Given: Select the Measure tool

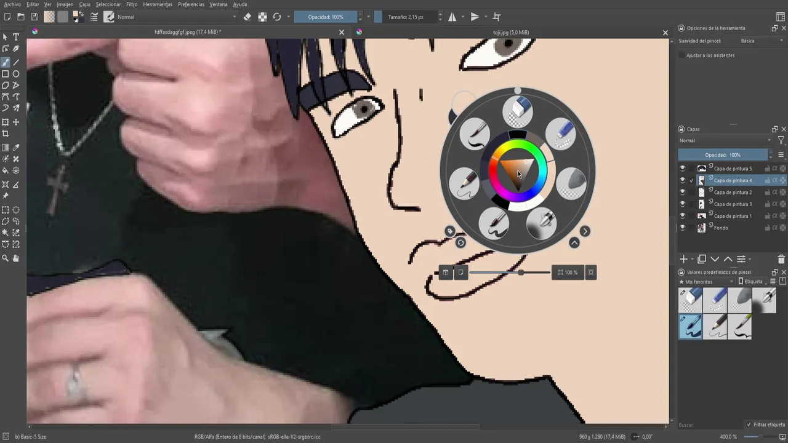Looking at the screenshot, I should tap(16, 185).
